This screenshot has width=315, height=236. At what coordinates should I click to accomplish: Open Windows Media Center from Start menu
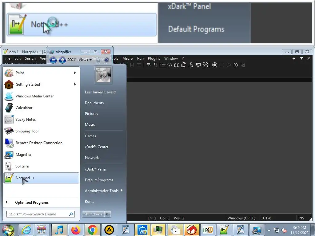coord(41,96)
